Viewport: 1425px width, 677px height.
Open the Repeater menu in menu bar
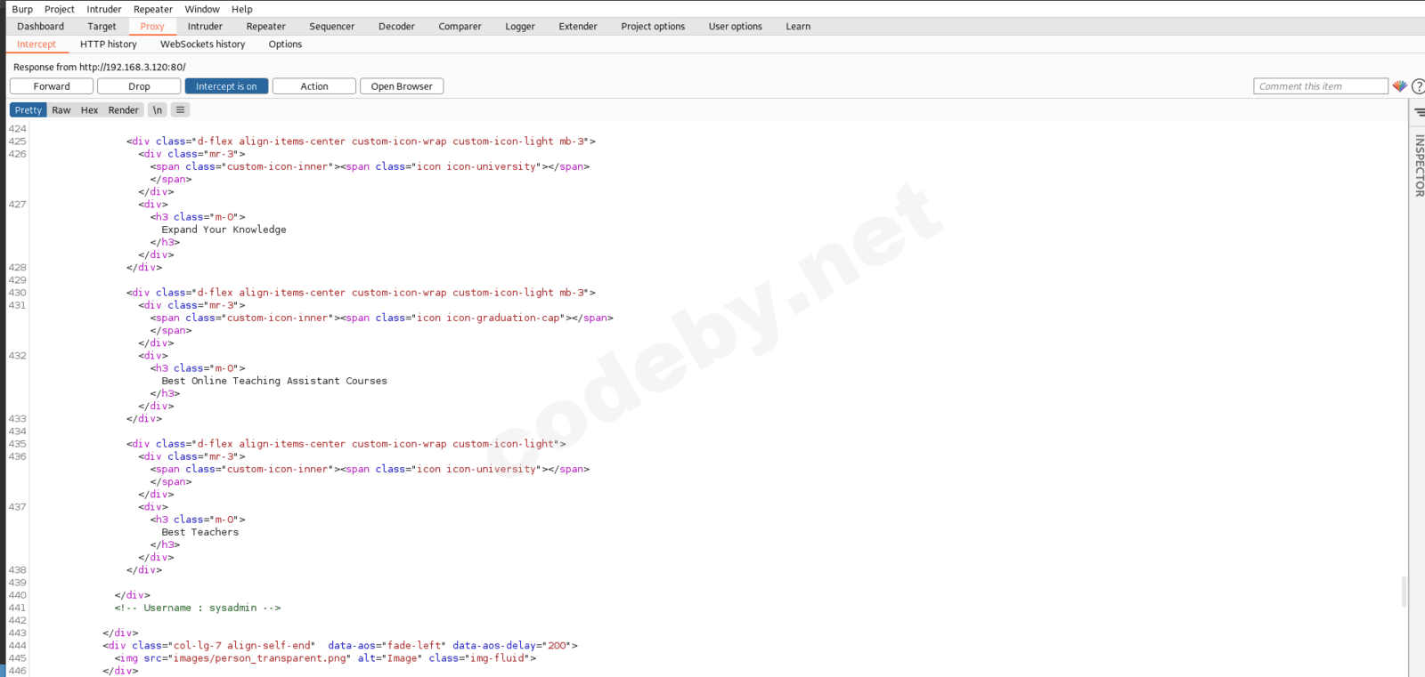(x=153, y=9)
